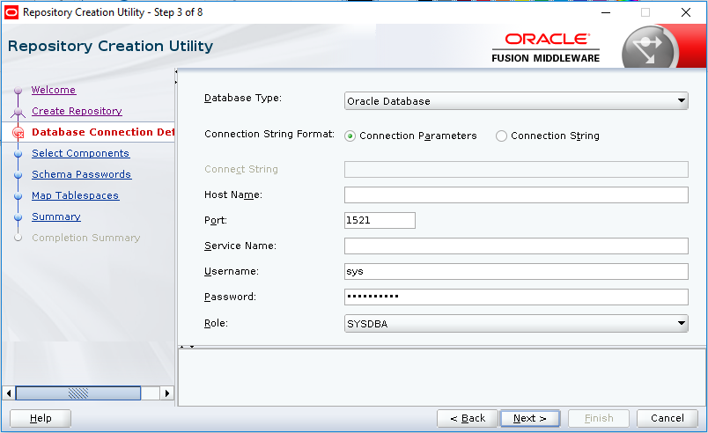Click the Welcome step bullet icon

[18, 91]
